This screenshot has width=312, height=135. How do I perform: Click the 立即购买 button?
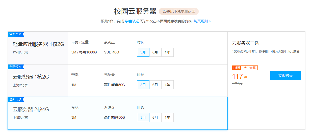pyautogui.click(x=285, y=76)
